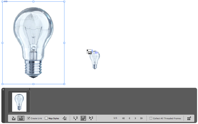Click the loaded small lightbulb cursor preview
The image size is (198, 124).
(95, 60)
